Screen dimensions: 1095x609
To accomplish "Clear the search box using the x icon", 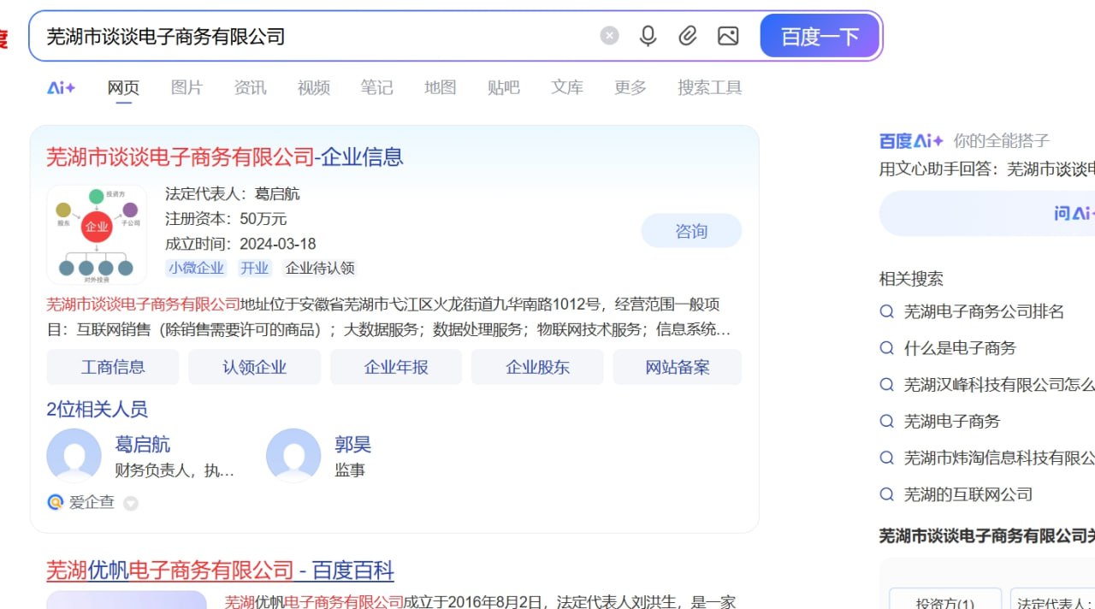I will 608,35.
